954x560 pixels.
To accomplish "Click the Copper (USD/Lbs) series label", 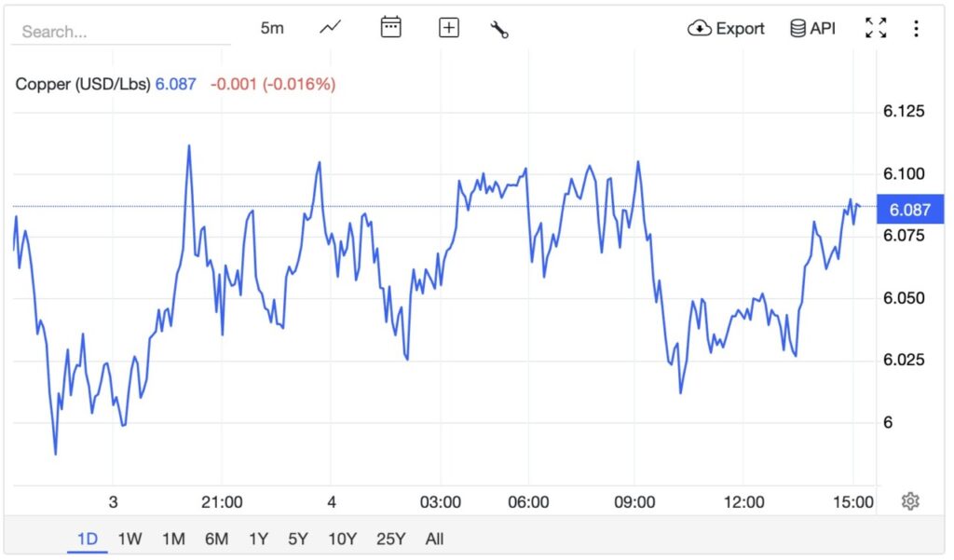I will pos(83,84).
